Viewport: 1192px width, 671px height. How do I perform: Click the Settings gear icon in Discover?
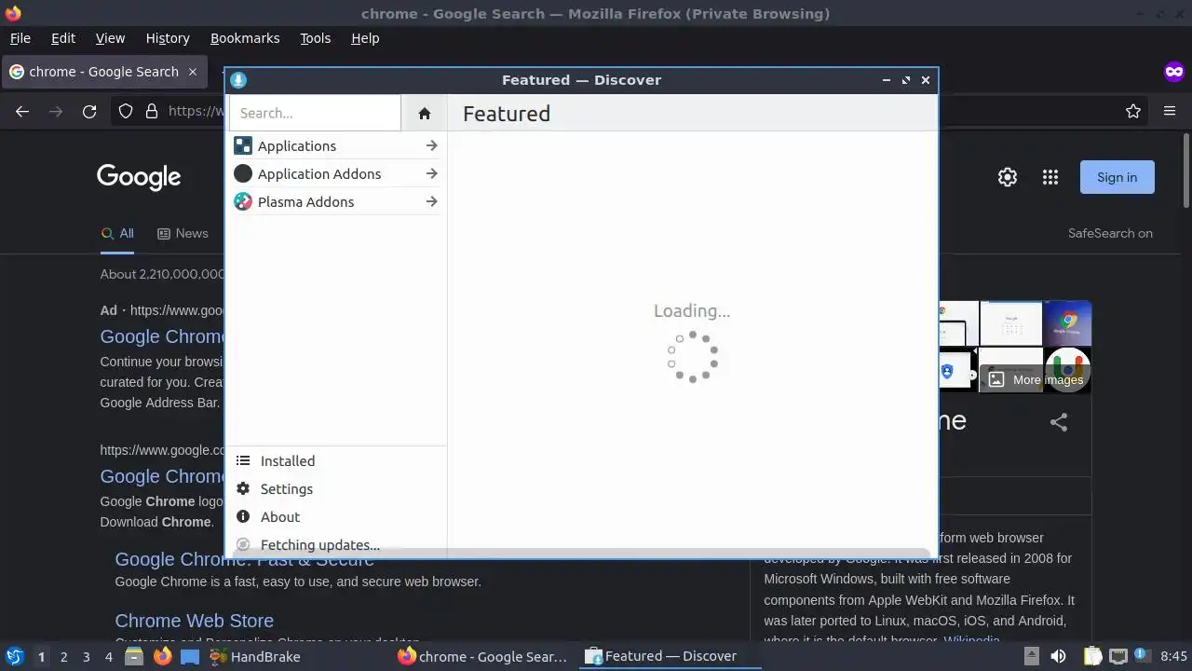[243, 488]
